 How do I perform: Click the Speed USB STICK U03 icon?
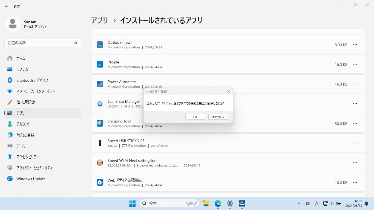coord(100,143)
